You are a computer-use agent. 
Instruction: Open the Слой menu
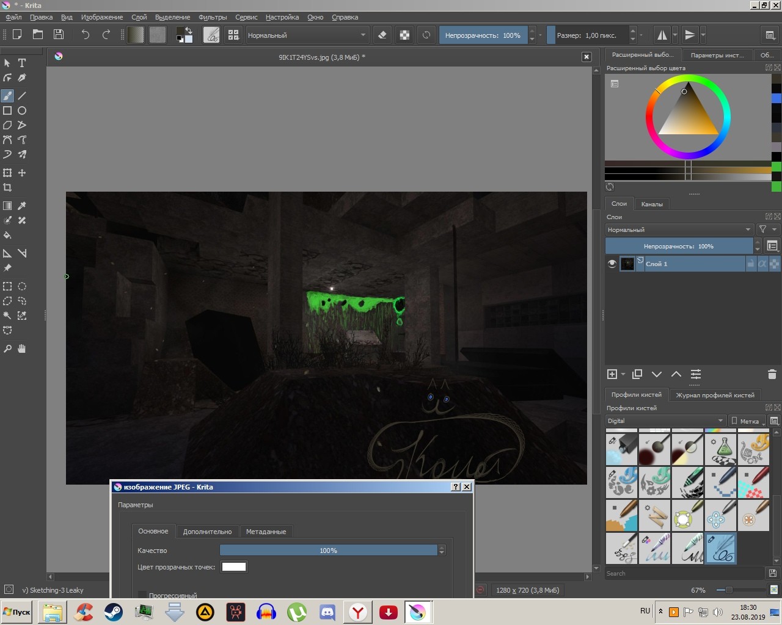click(x=139, y=17)
